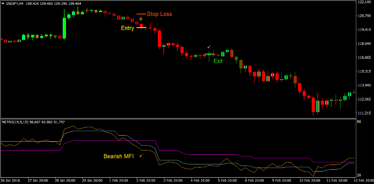Screen dimensions: 374x184
Task: Click the 9 Feb 20:00 time label
Action: pyautogui.click(x=282, y=180)
